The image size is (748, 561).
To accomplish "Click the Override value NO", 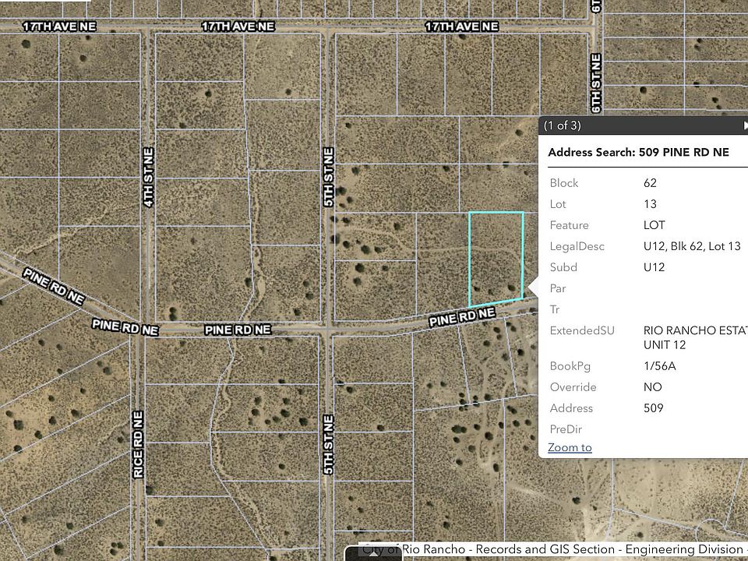I will [653, 387].
